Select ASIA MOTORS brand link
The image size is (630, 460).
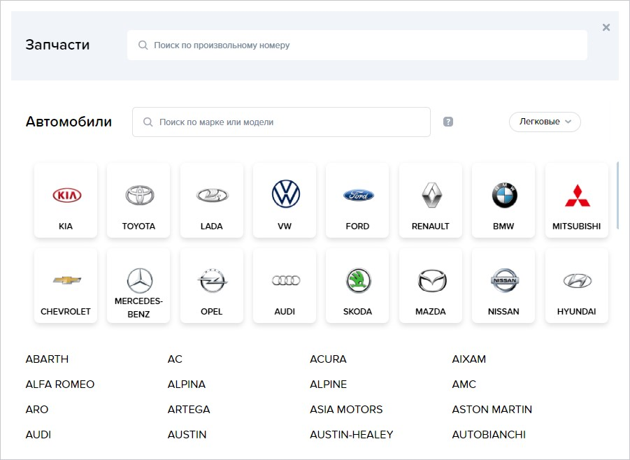point(346,410)
